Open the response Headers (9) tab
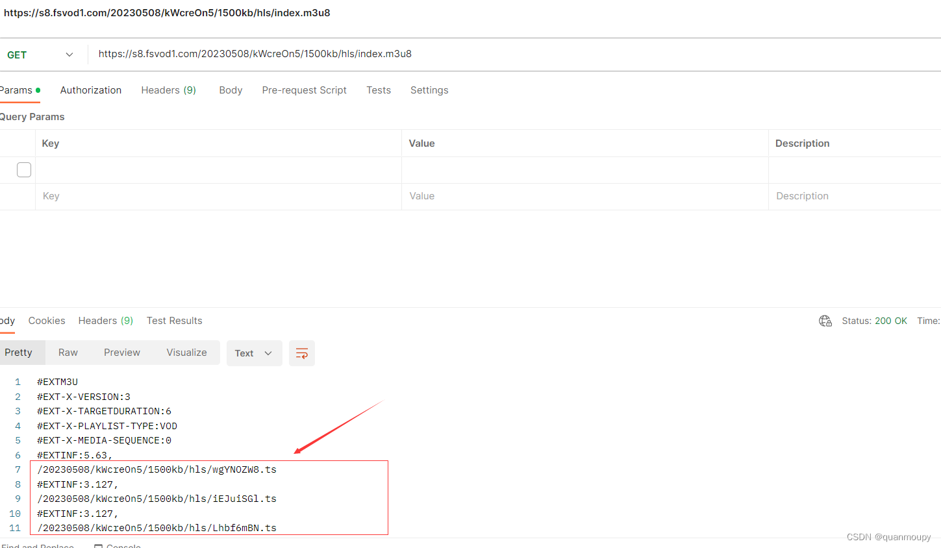This screenshot has height=548, width=941. click(x=106, y=321)
